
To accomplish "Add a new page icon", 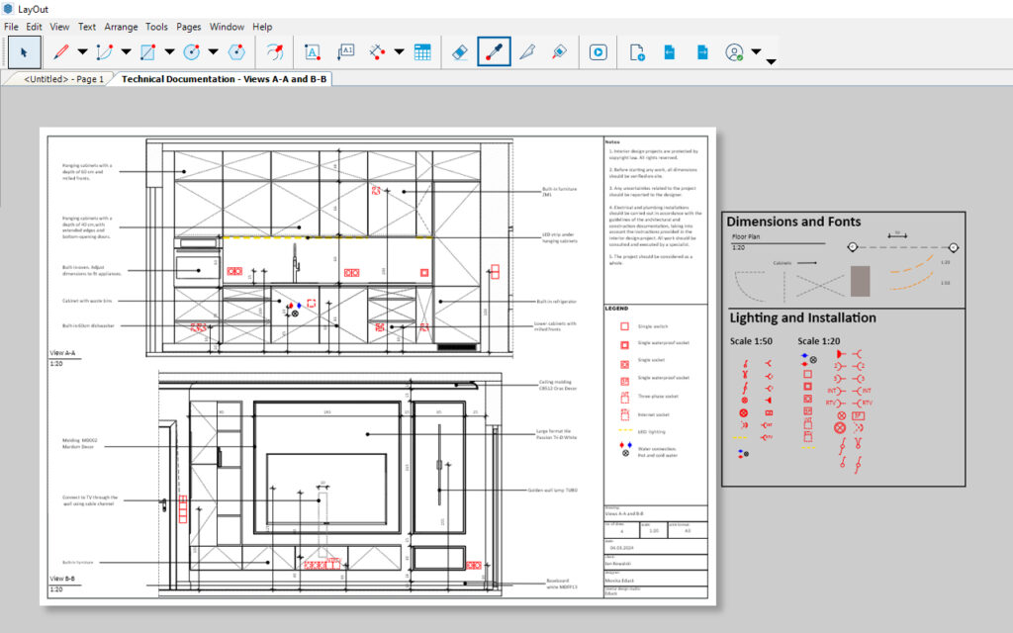I will click(637, 52).
